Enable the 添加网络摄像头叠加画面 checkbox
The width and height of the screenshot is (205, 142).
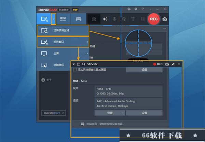tap(75, 70)
